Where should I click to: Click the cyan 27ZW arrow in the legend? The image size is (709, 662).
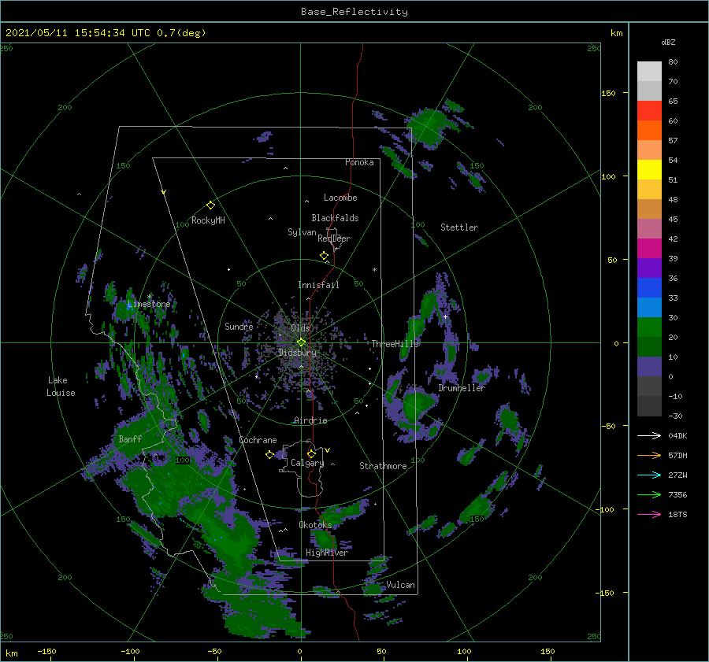pyautogui.click(x=649, y=475)
